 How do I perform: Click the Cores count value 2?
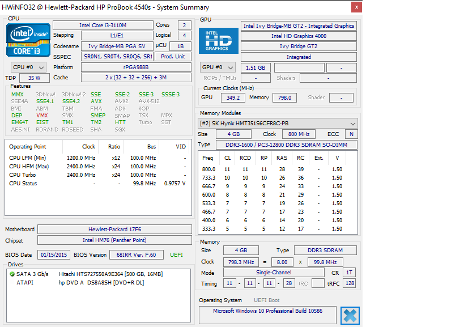pos(184,25)
